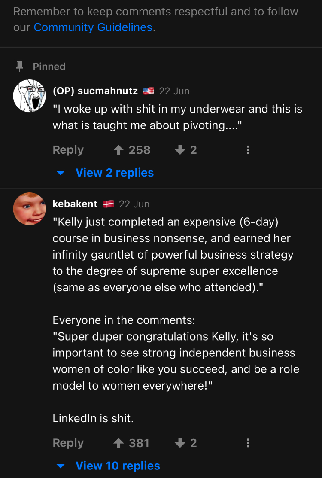
Task: Click the pin icon beside Pinned
Action: point(19,67)
